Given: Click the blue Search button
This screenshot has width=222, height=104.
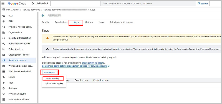Looking at the screenshot, I should [x=203, y=4].
